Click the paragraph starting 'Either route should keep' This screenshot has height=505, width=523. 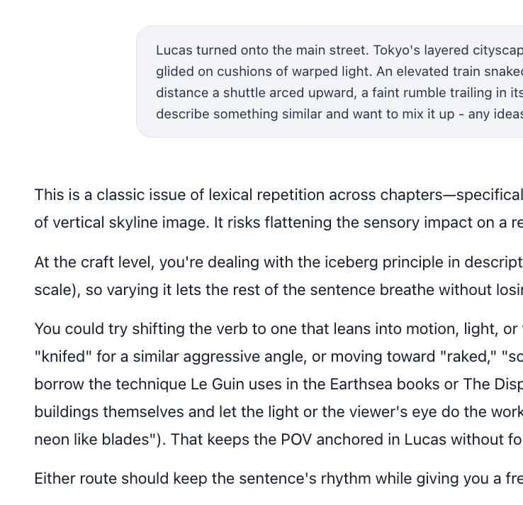click(x=279, y=479)
